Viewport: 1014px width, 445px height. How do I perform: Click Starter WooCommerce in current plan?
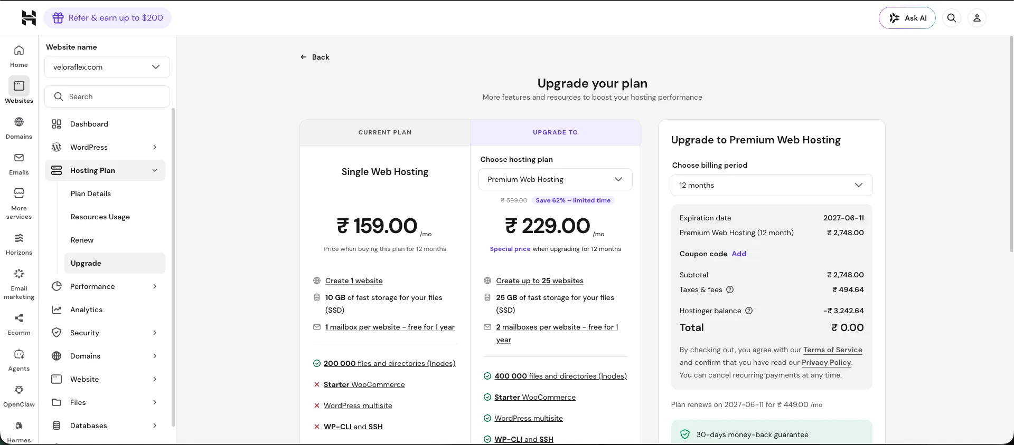click(364, 384)
